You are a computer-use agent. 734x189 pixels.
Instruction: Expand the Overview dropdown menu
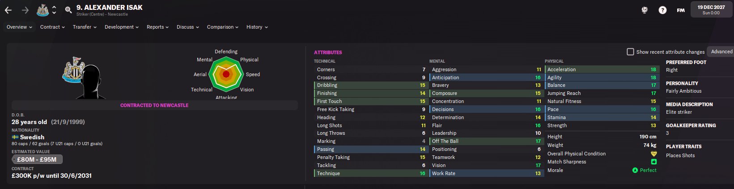pos(19,27)
